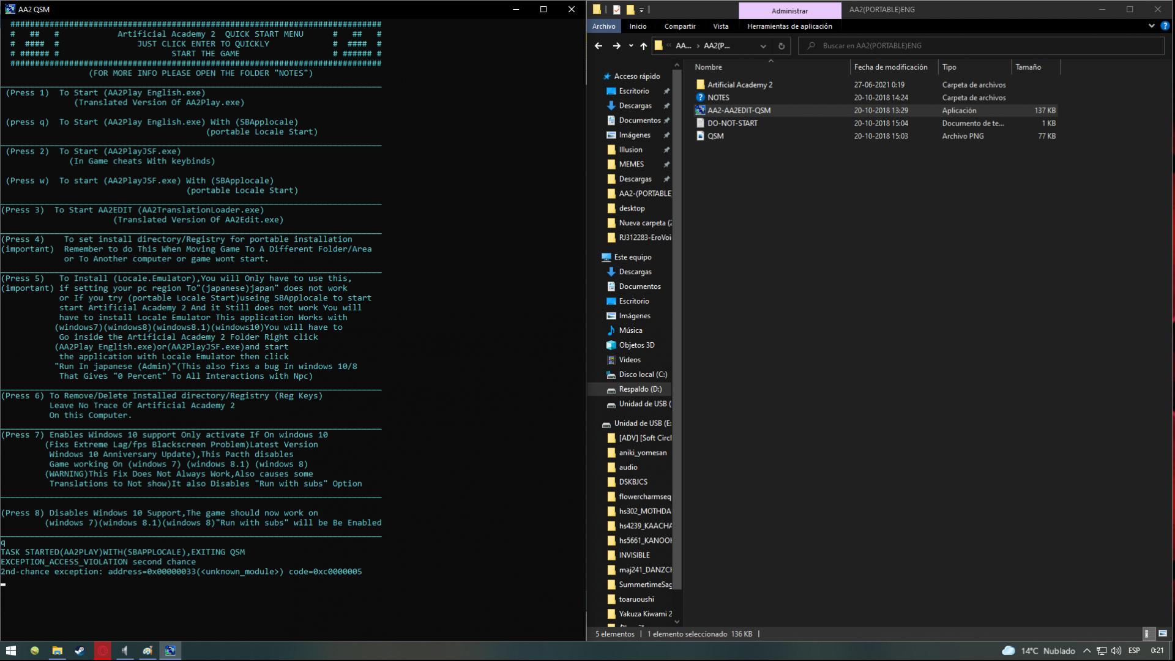
Task: Go forward in File Explorer
Action: (x=616, y=46)
